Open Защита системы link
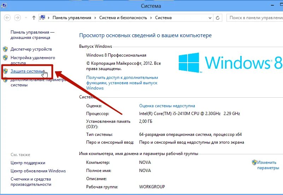 click(x=27, y=71)
